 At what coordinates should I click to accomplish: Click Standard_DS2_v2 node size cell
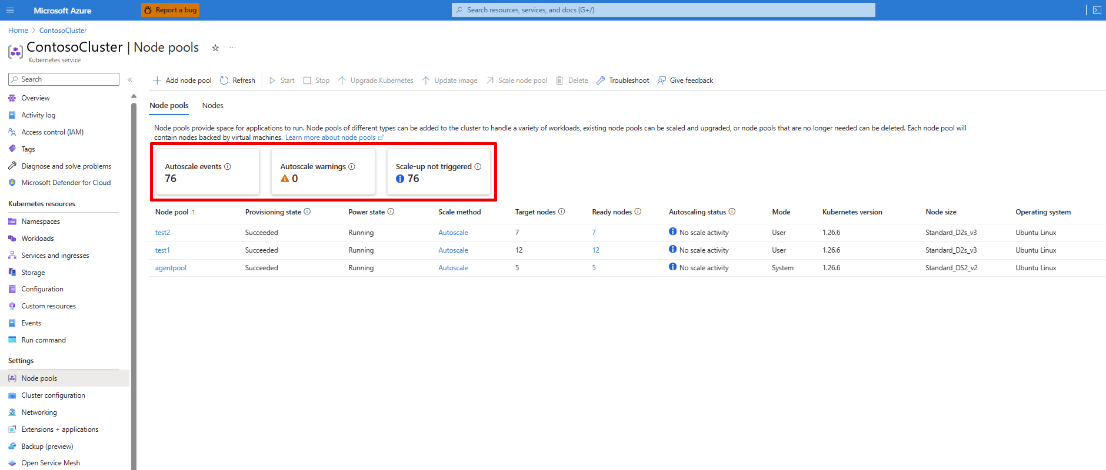point(951,268)
